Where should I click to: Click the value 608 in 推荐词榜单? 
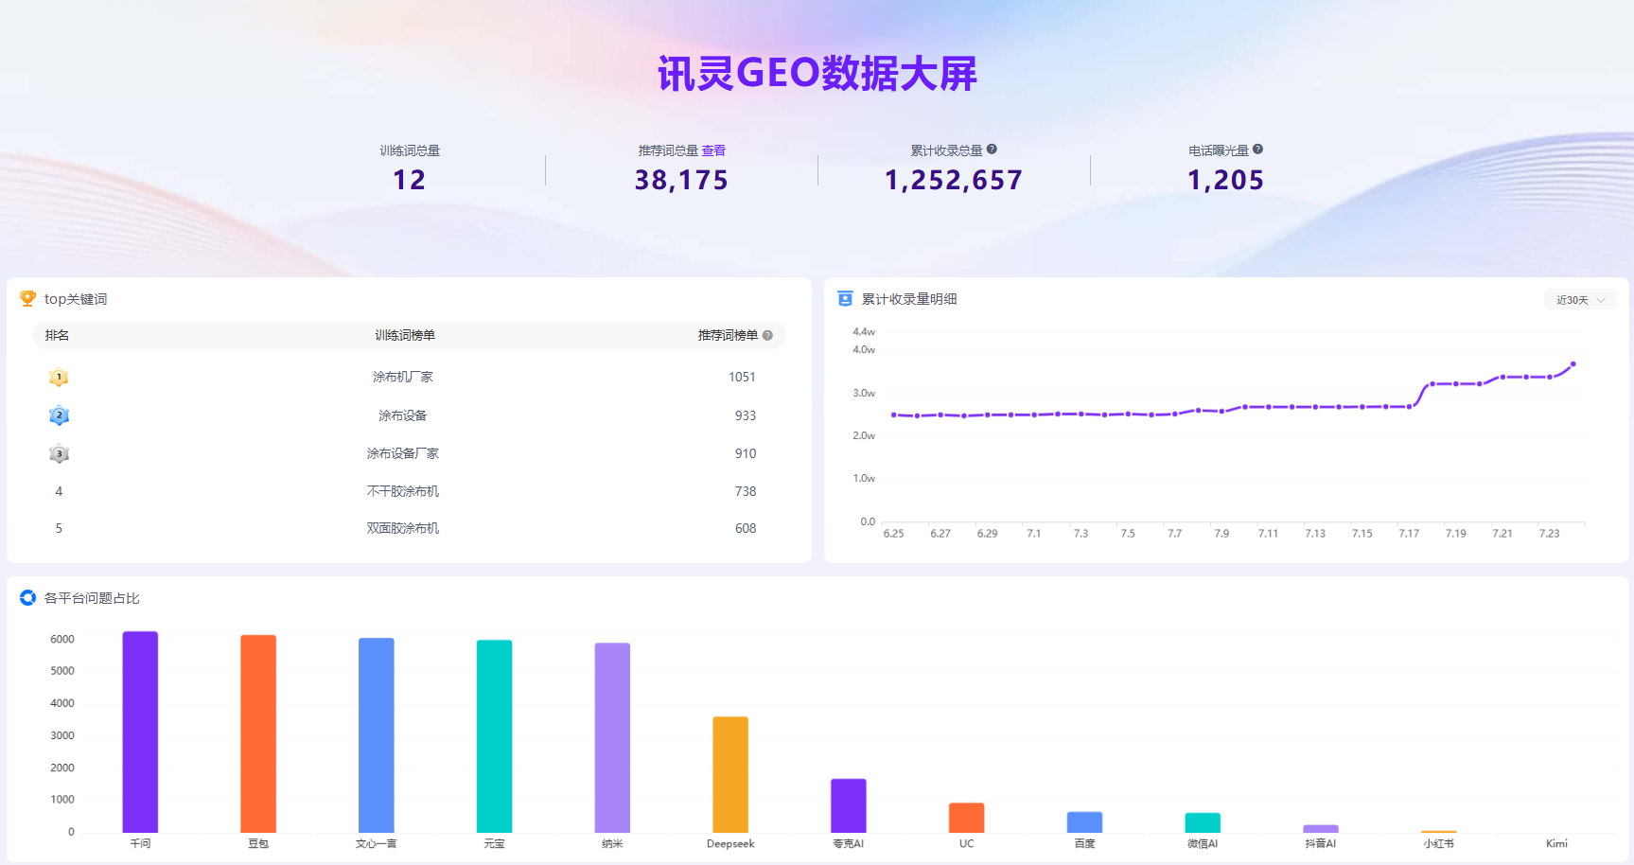(746, 528)
